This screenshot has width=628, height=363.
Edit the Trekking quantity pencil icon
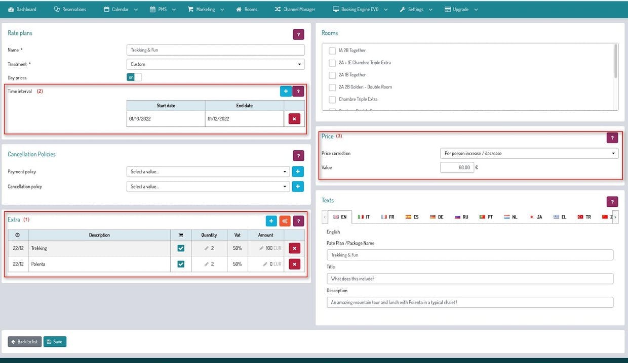pos(207,248)
